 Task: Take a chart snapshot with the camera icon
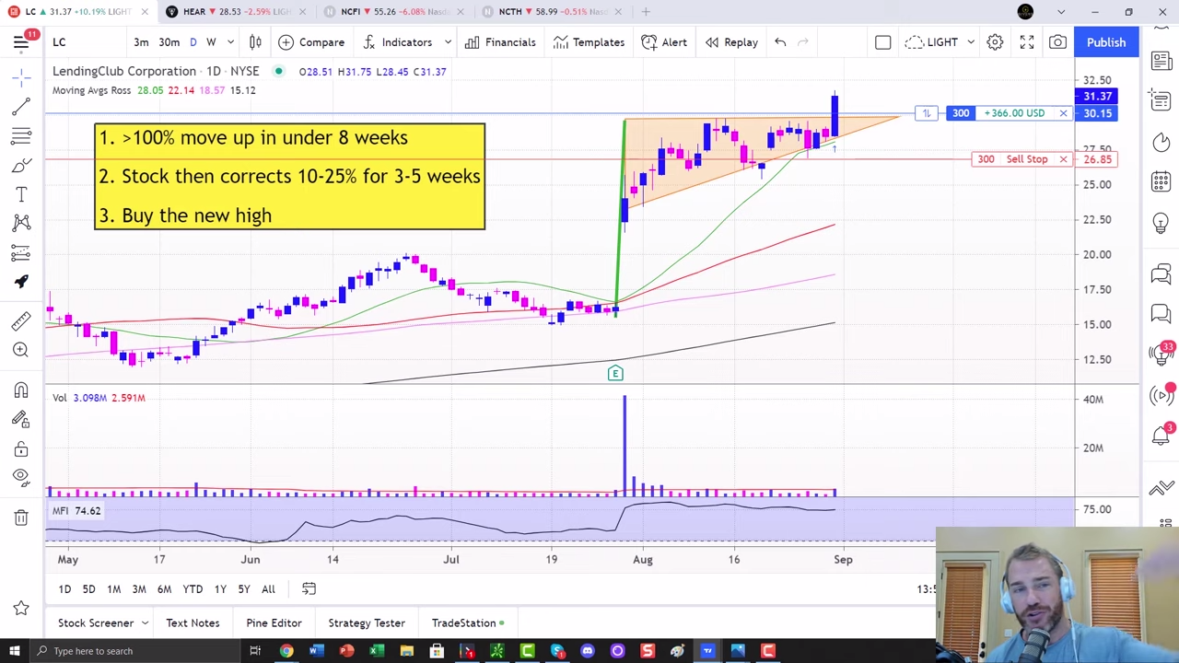1057,41
